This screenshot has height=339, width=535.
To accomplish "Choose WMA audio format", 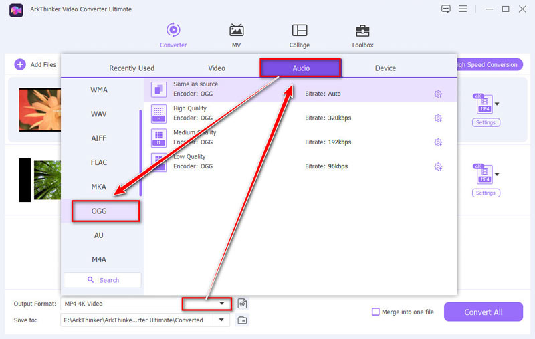I will point(99,90).
